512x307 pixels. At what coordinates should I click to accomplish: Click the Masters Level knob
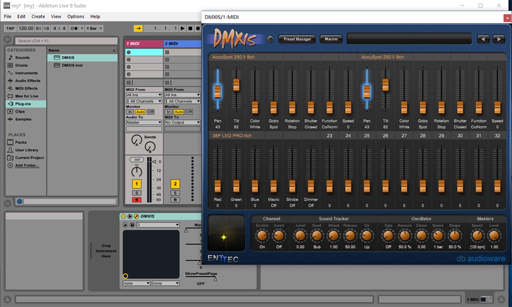[494, 236]
